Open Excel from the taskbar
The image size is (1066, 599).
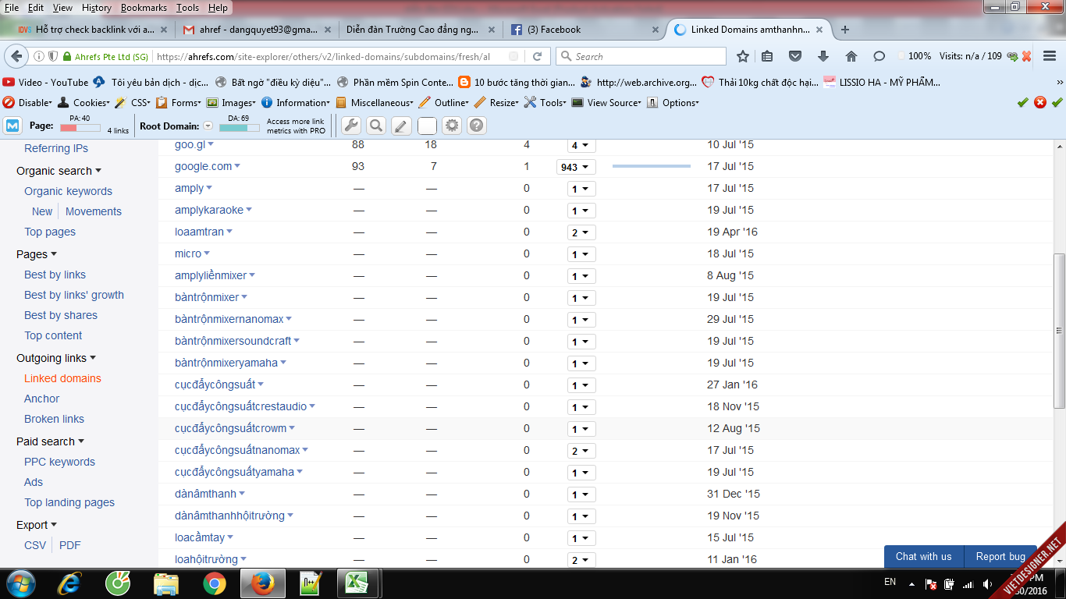(x=357, y=583)
